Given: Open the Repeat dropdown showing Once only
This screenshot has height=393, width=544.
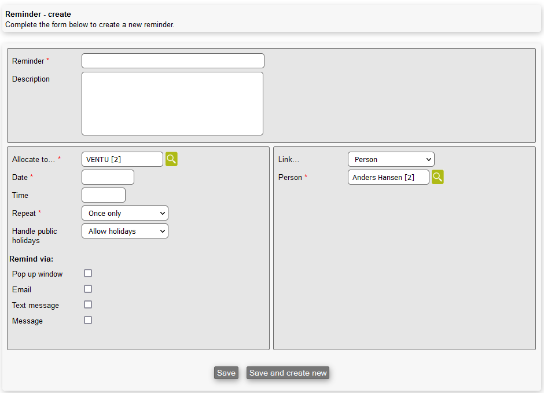Looking at the screenshot, I should tap(124, 213).
